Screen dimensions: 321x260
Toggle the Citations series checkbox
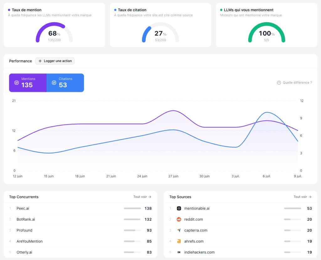coord(54,82)
